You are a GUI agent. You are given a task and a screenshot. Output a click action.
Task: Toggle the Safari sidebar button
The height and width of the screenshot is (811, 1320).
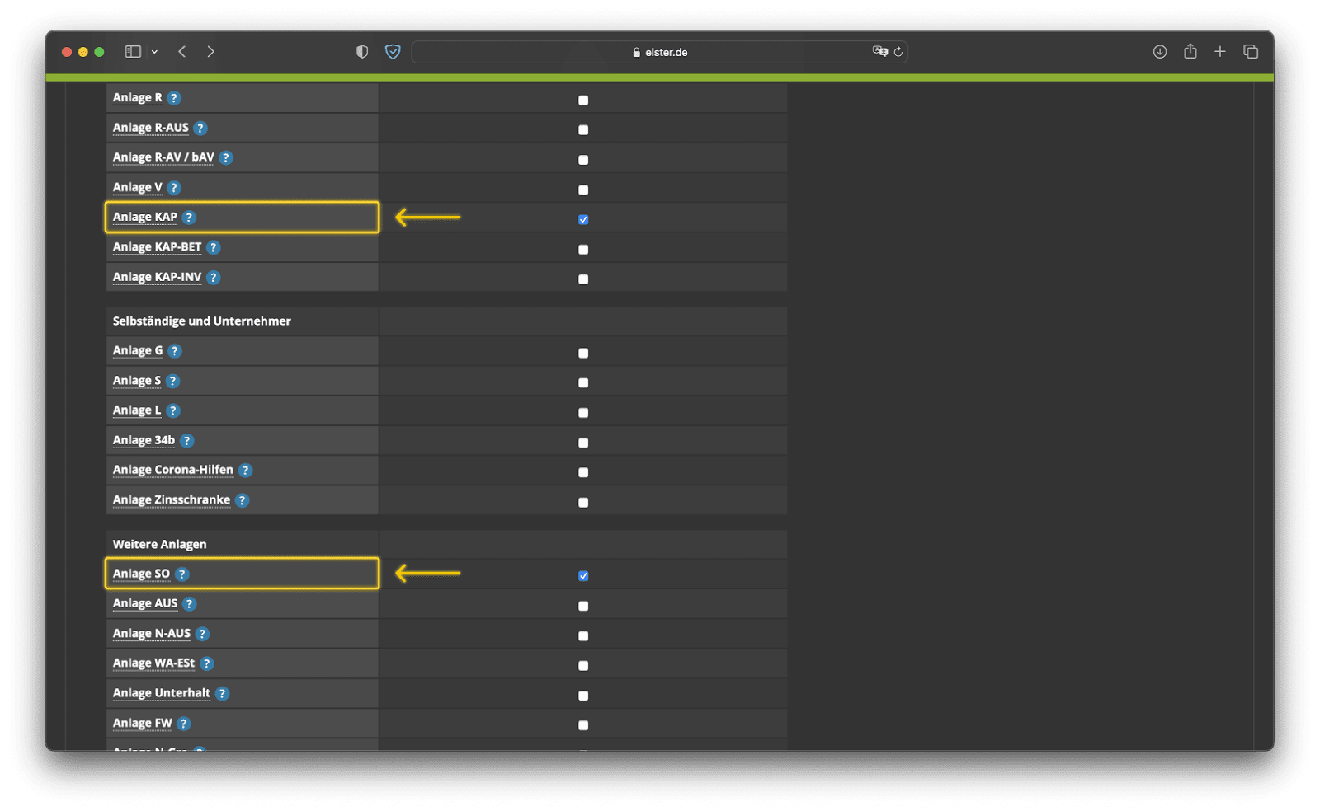coord(133,52)
